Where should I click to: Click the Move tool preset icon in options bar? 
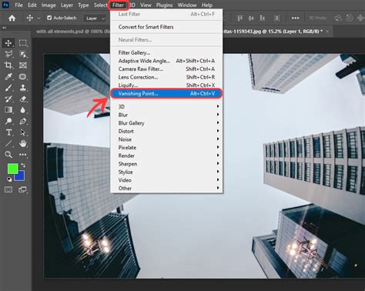pyautogui.click(x=30, y=18)
